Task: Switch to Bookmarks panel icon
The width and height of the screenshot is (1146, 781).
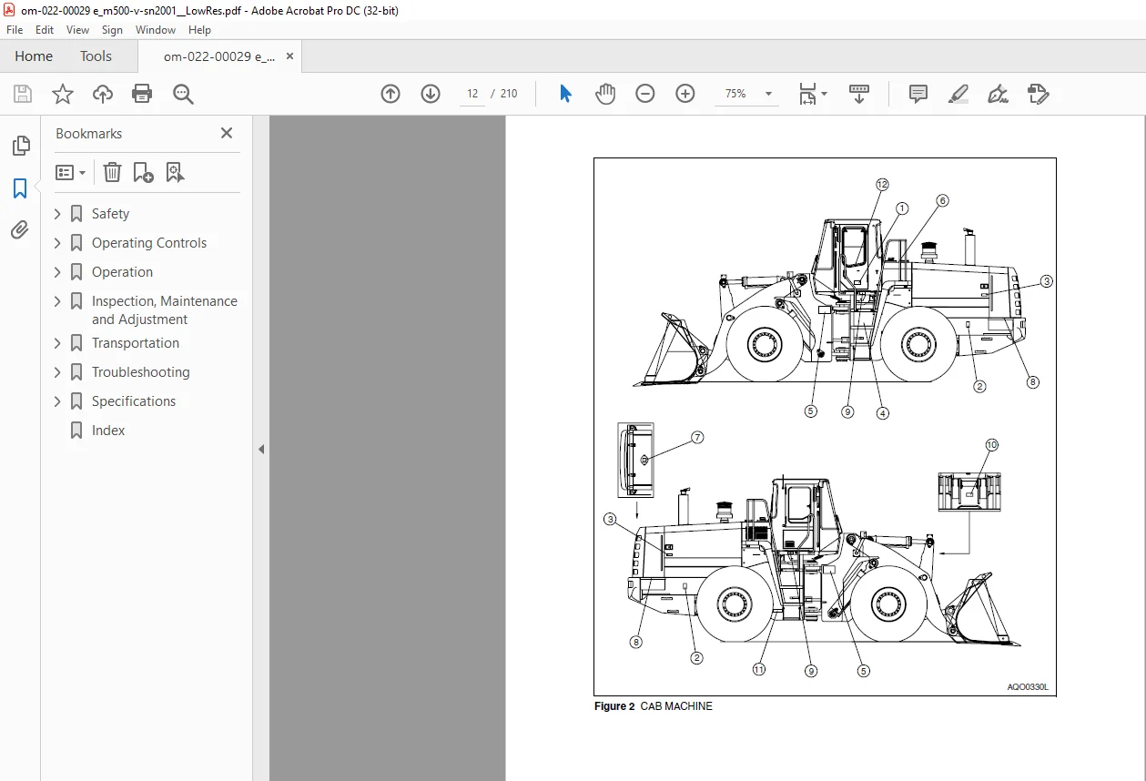Action: [20, 188]
